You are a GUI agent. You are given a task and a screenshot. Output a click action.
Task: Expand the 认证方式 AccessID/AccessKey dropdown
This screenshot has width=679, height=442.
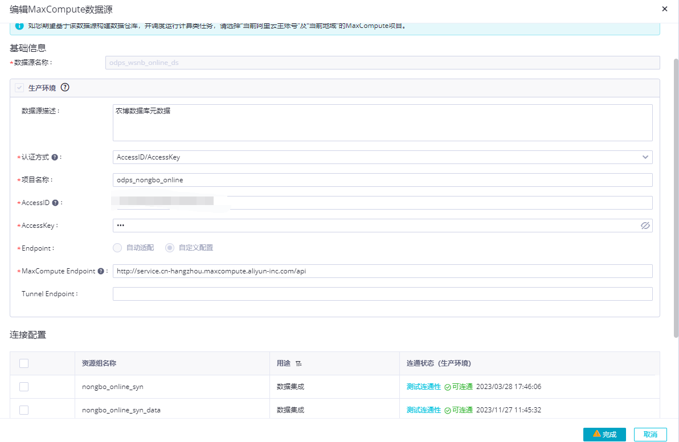click(x=382, y=157)
